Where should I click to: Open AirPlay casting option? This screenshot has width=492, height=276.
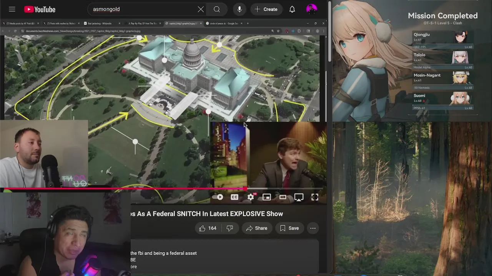299,197
